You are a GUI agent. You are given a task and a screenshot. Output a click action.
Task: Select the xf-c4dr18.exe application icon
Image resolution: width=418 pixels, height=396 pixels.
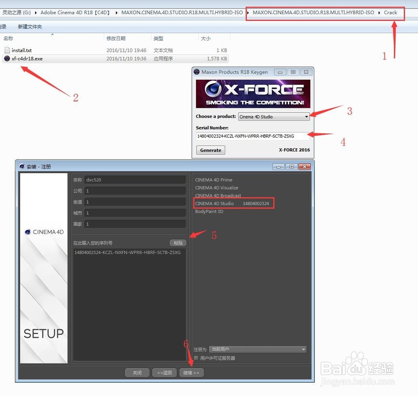click(7, 59)
